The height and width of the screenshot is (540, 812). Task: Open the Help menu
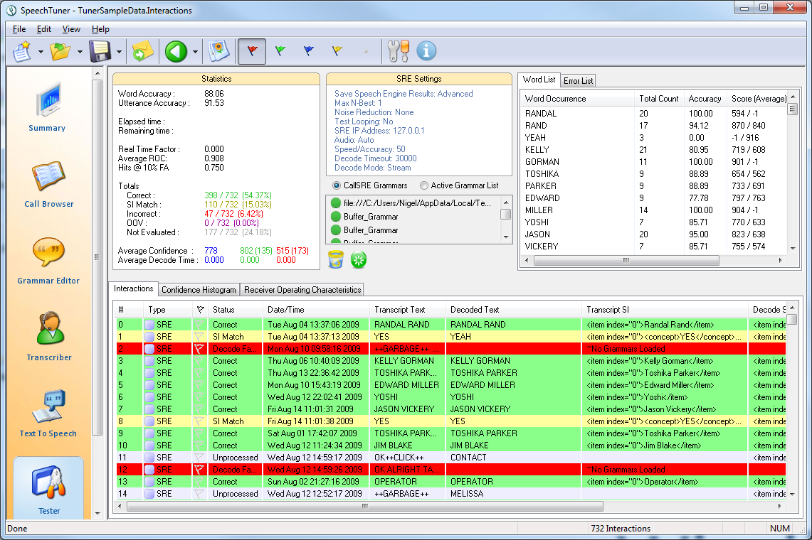click(x=100, y=29)
